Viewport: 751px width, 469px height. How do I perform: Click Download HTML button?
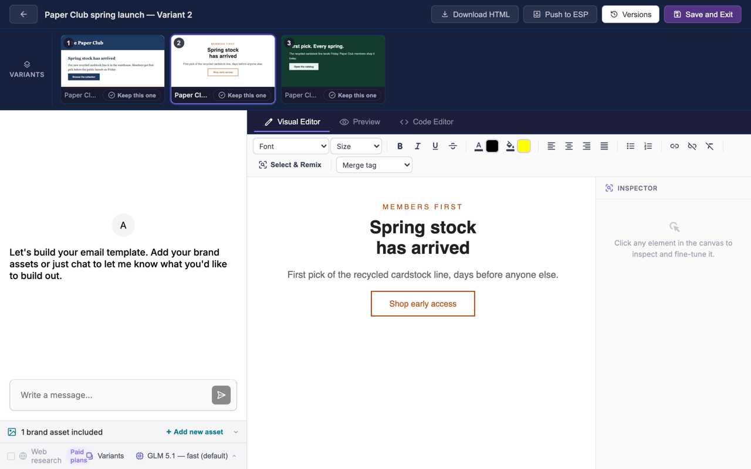[475, 14]
